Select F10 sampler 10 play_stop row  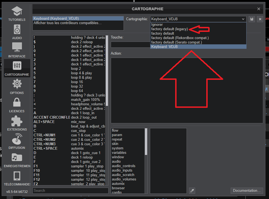tap(69, 170)
